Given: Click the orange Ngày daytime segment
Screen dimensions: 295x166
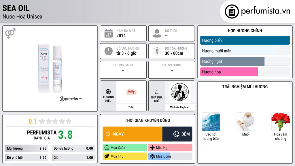Looking at the screenshot, I should point(133,134).
